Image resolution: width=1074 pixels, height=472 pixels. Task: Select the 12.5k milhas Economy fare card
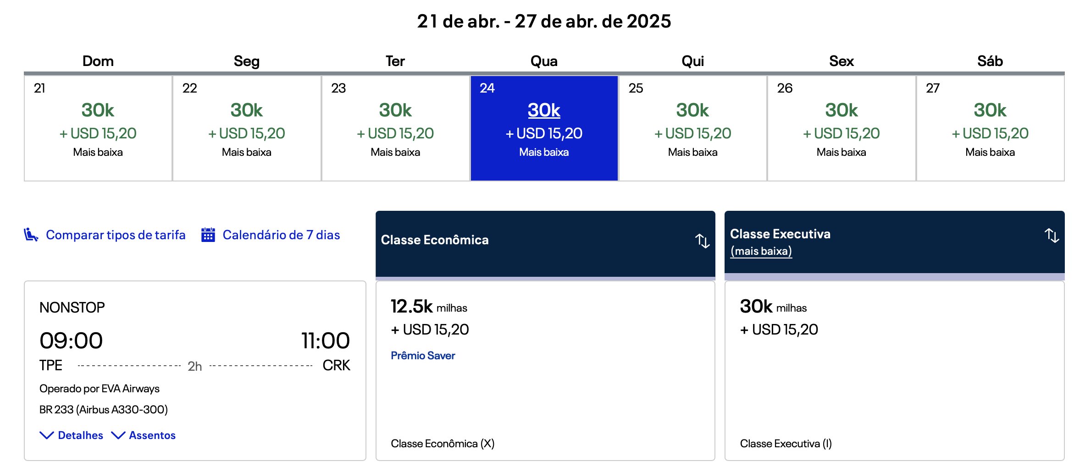click(x=545, y=371)
